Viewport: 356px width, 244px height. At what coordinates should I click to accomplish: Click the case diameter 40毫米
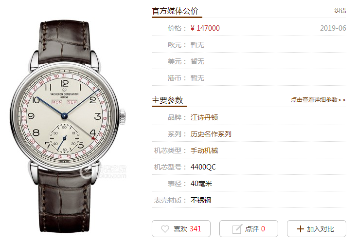[x=201, y=184]
